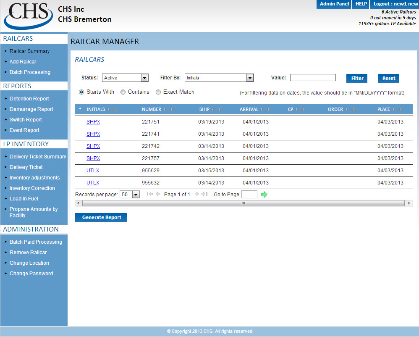Open Demurrage Report

click(x=31, y=109)
